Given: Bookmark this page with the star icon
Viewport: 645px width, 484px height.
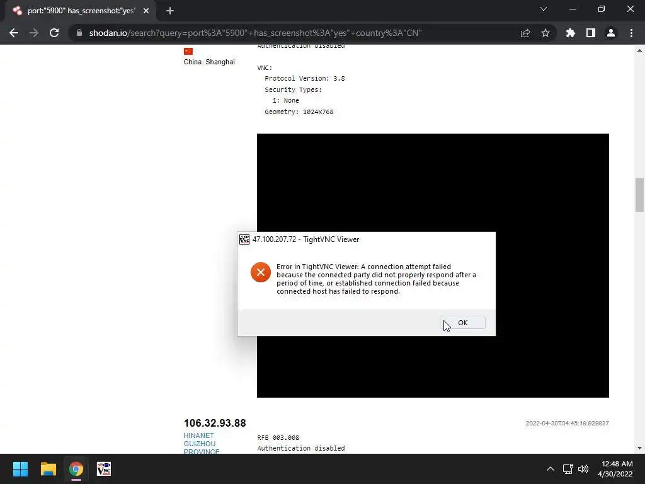Looking at the screenshot, I should pyautogui.click(x=545, y=33).
